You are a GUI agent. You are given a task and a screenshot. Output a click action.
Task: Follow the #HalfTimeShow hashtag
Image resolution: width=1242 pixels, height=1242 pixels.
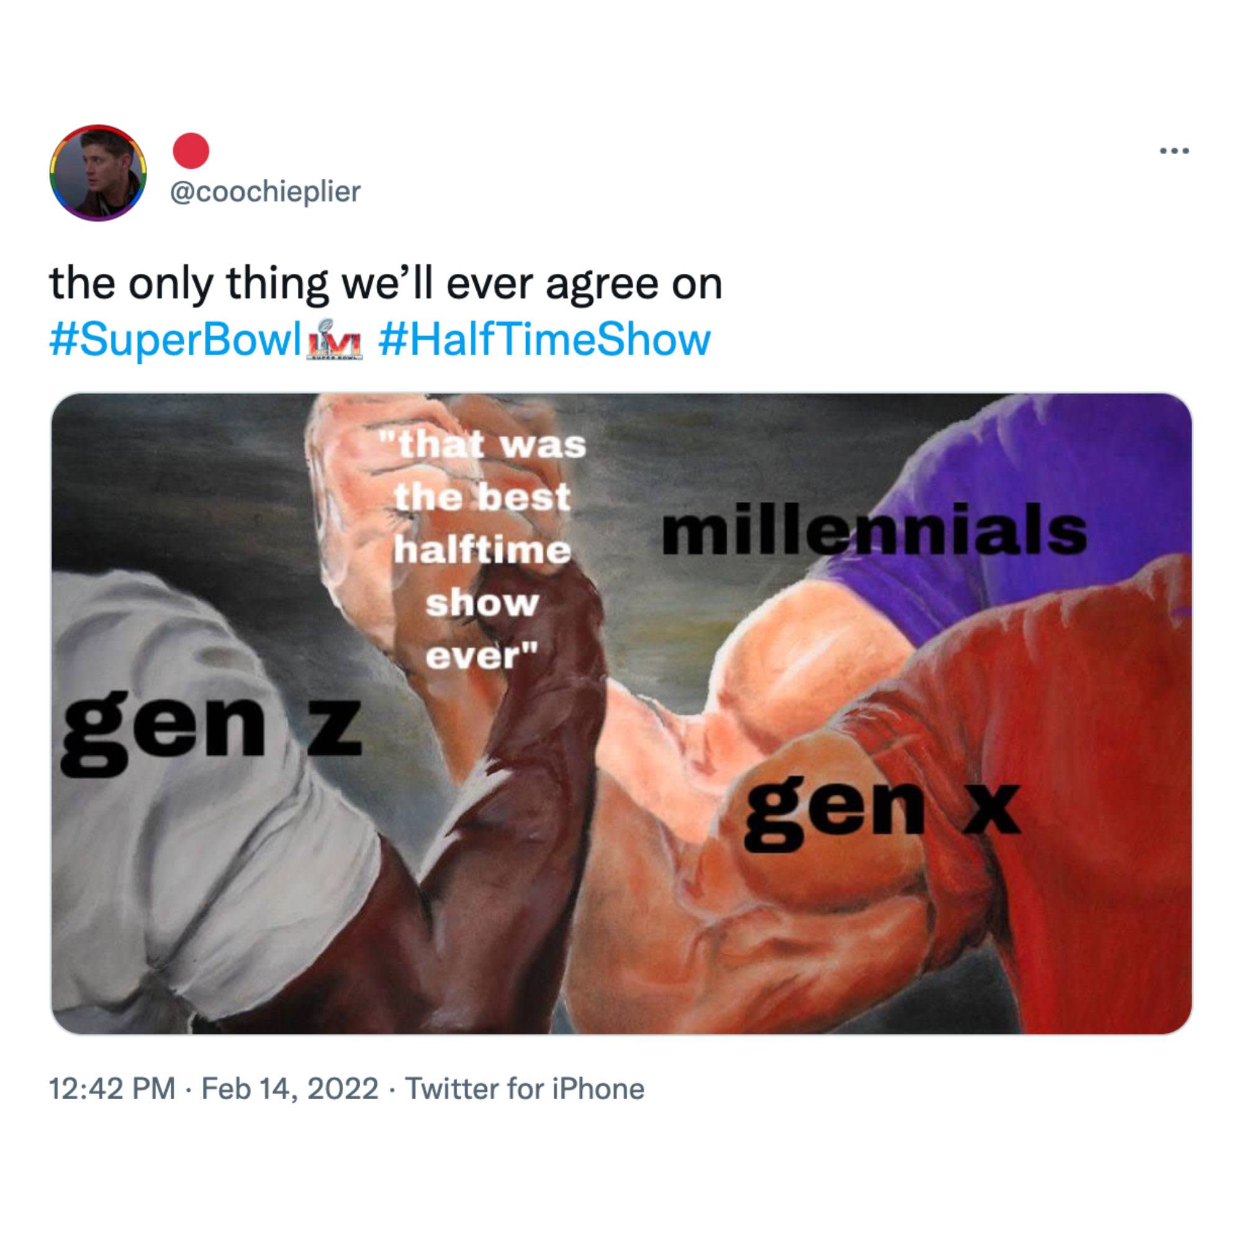coord(545,340)
